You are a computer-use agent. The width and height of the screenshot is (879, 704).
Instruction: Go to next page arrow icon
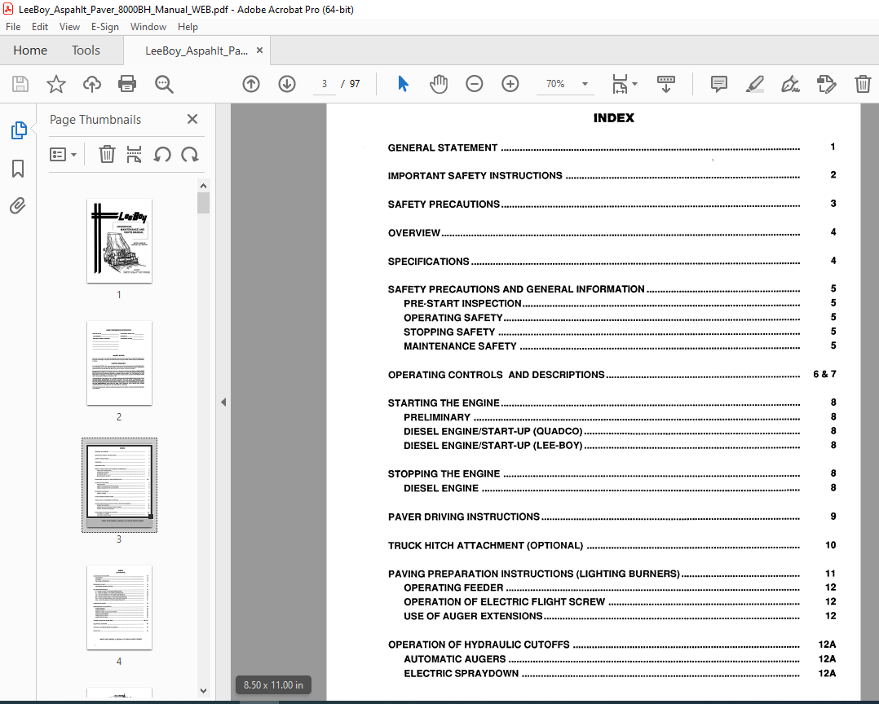click(x=287, y=84)
